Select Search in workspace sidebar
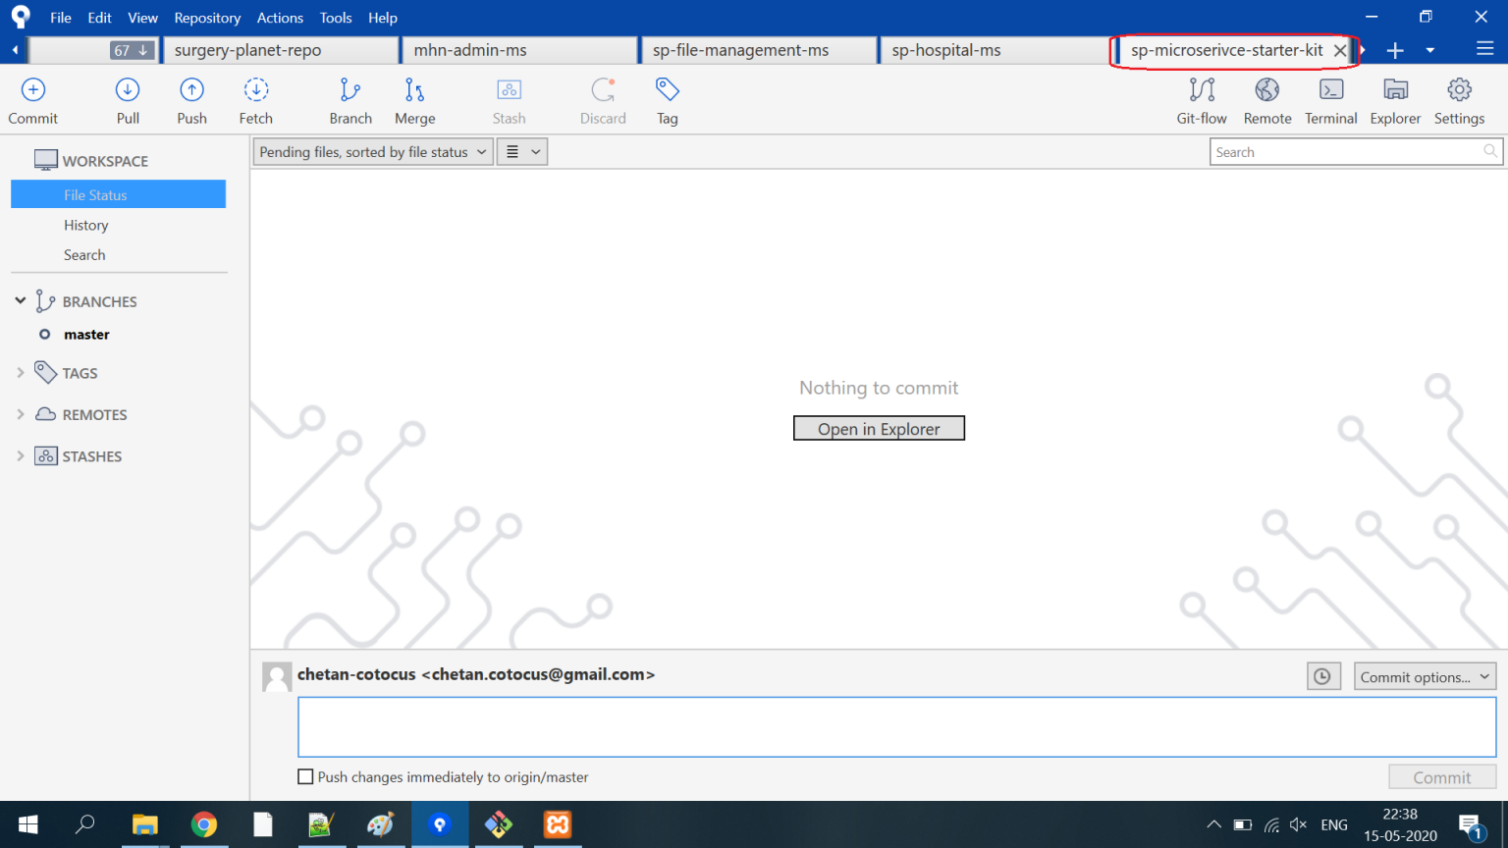Viewport: 1508px width, 848px height. point(84,254)
